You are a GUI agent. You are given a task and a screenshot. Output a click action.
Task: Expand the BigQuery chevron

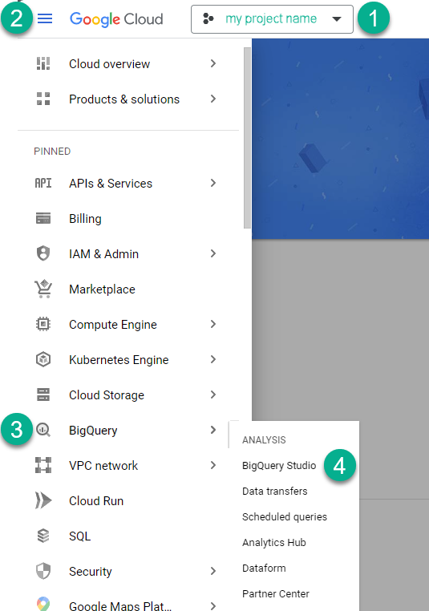(x=213, y=430)
